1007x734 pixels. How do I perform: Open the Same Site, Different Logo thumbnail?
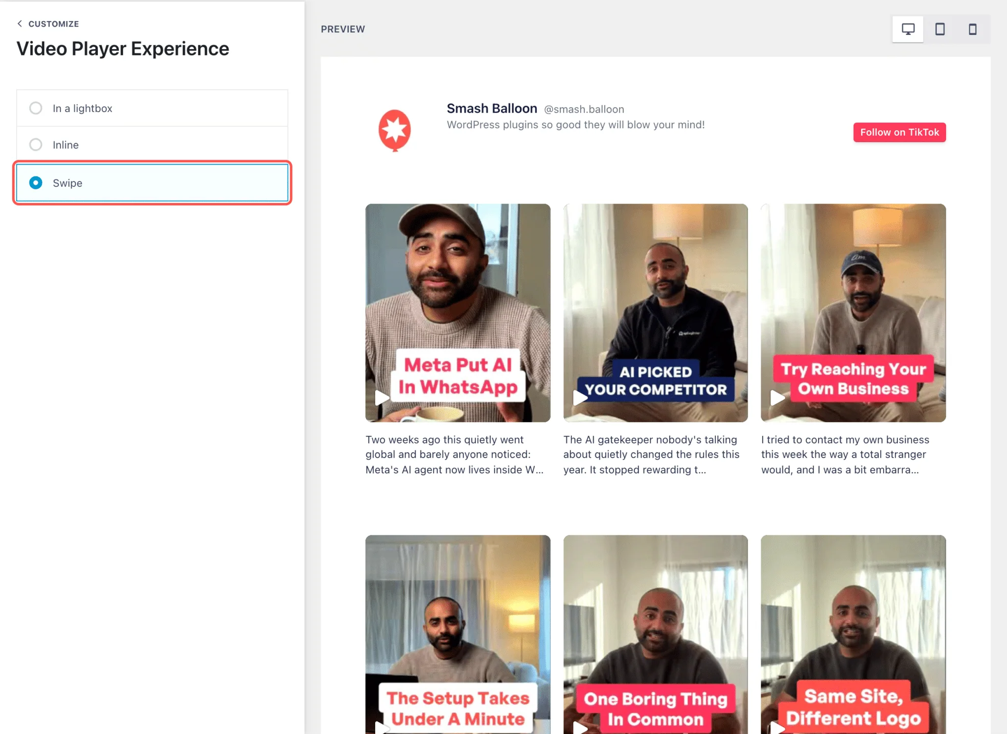(853, 634)
